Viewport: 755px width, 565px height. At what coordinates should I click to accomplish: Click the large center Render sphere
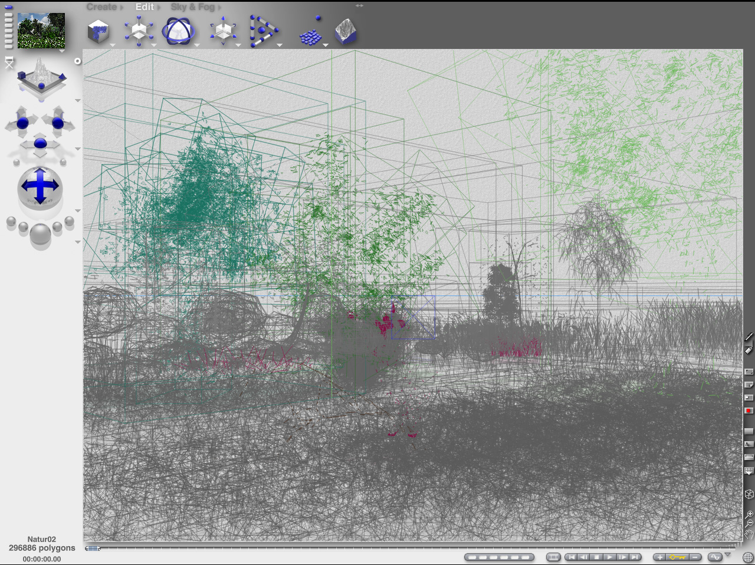(x=40, y=234)
